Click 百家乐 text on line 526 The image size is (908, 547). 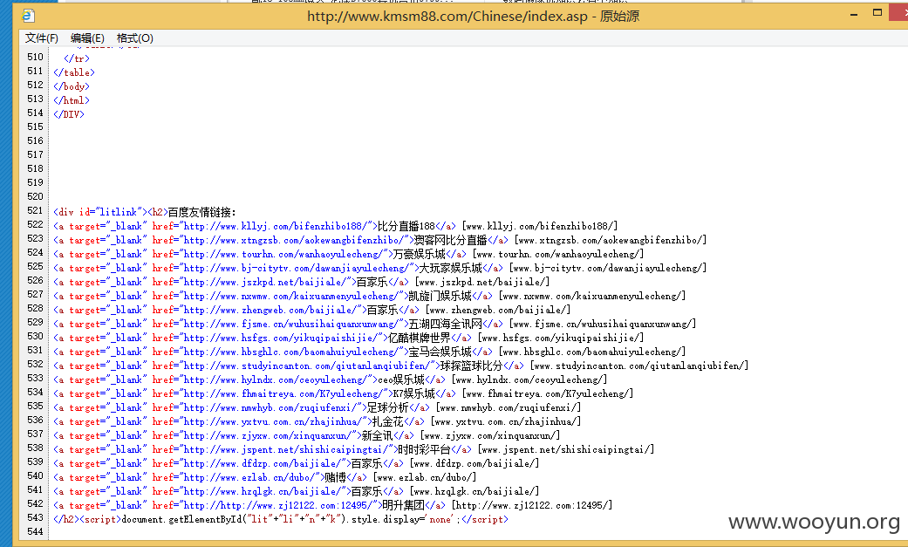[x=372, y=282]
